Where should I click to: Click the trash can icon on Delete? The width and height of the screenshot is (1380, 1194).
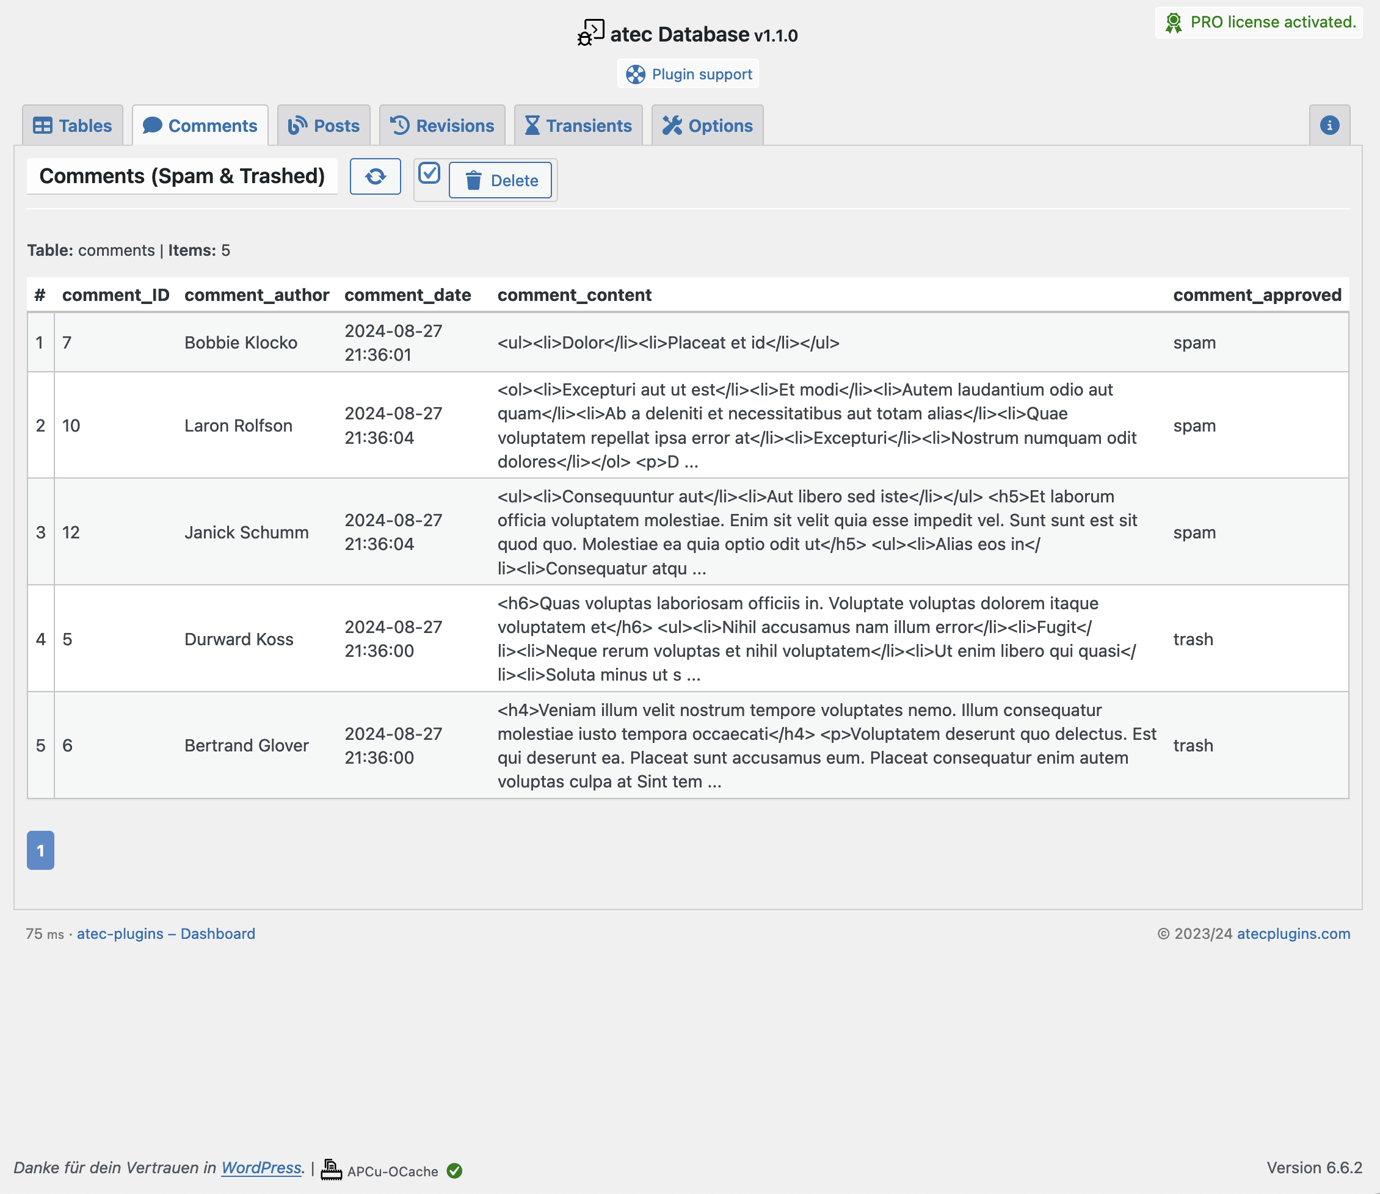click(473, 181)
